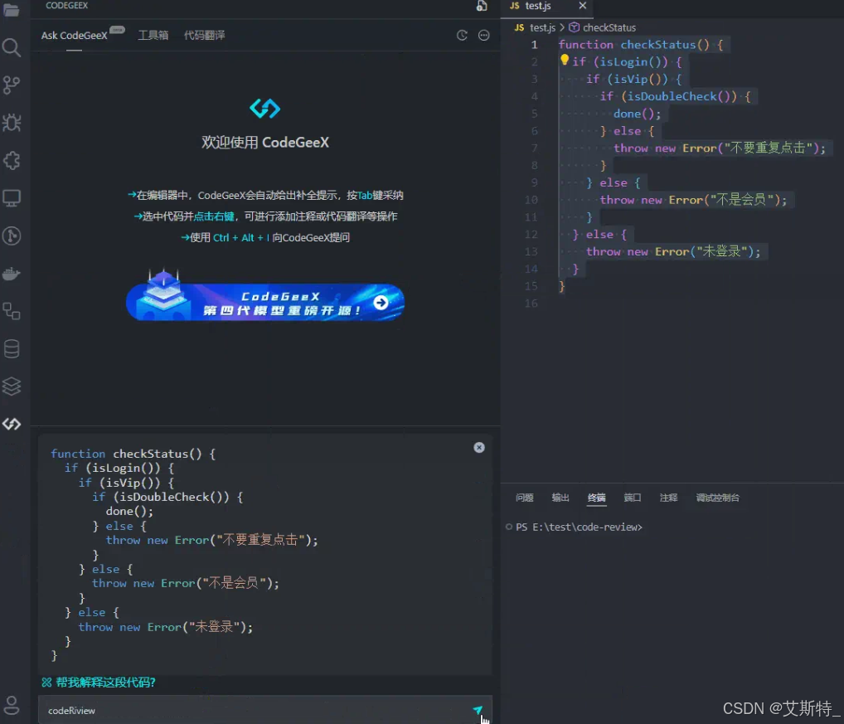Click the lightbulb code action on line 2

(564, 60)
